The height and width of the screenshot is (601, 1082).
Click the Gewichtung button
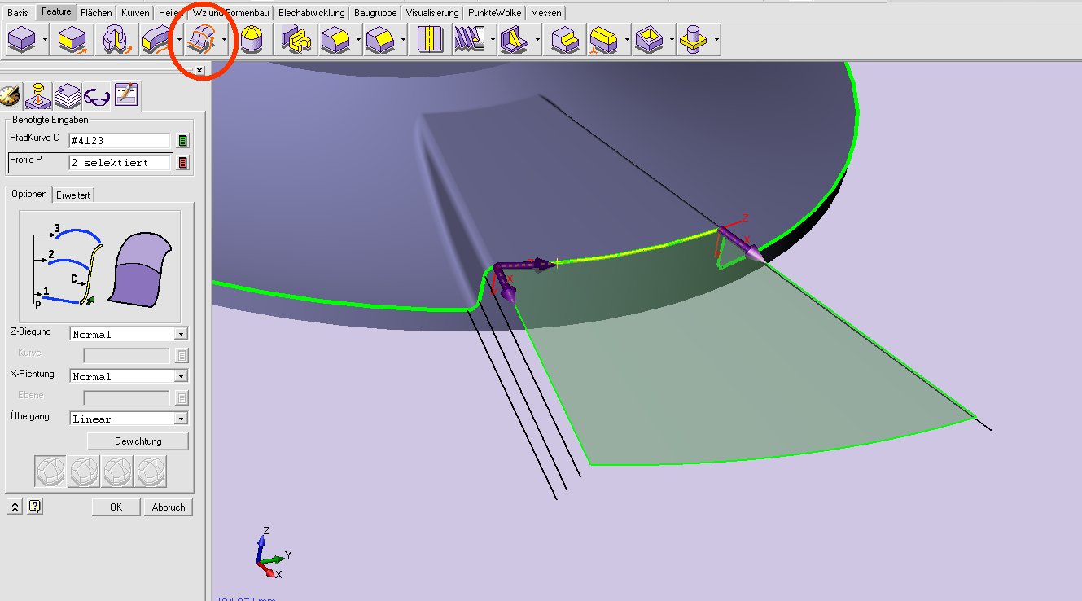(138, 441)
